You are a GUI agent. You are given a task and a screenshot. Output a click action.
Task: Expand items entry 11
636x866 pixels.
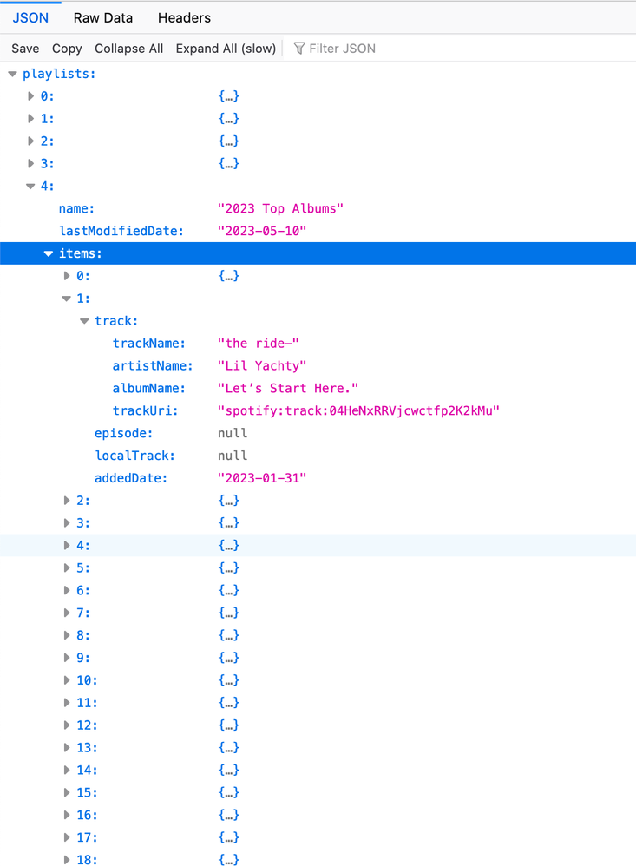[67, 703]
